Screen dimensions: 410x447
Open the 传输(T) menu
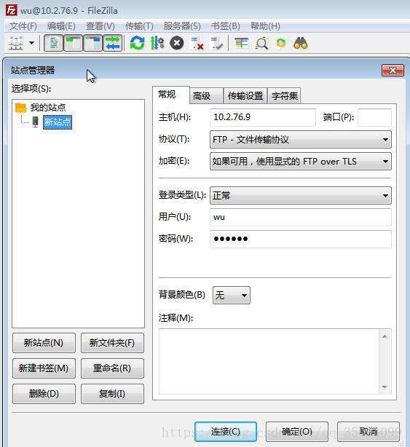point(139,26)
